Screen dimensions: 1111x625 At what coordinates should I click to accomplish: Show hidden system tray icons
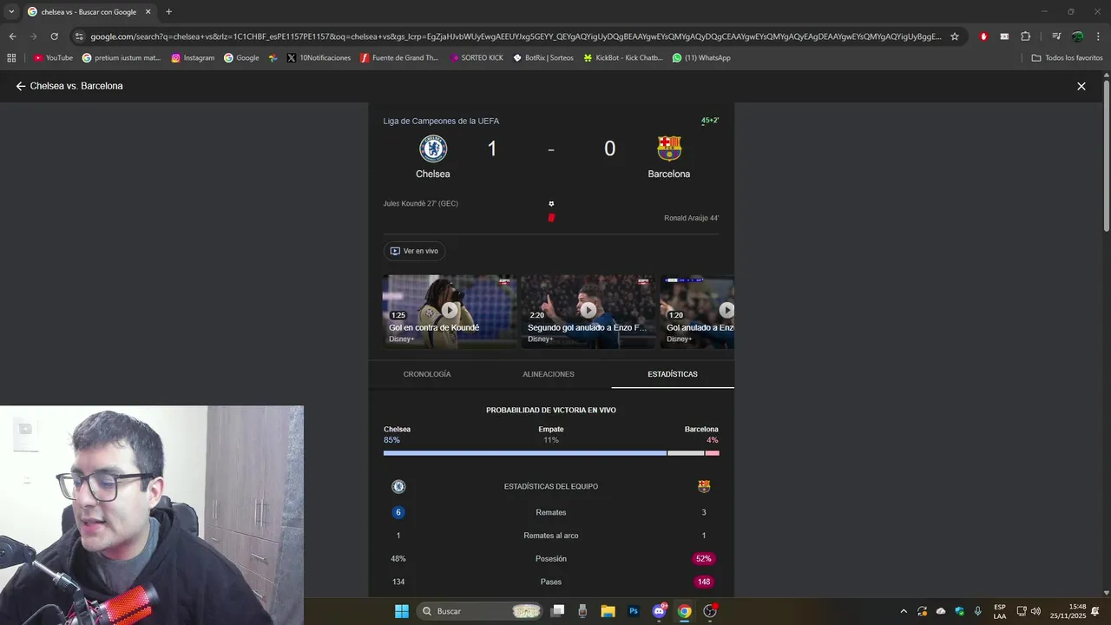[904, 611]
